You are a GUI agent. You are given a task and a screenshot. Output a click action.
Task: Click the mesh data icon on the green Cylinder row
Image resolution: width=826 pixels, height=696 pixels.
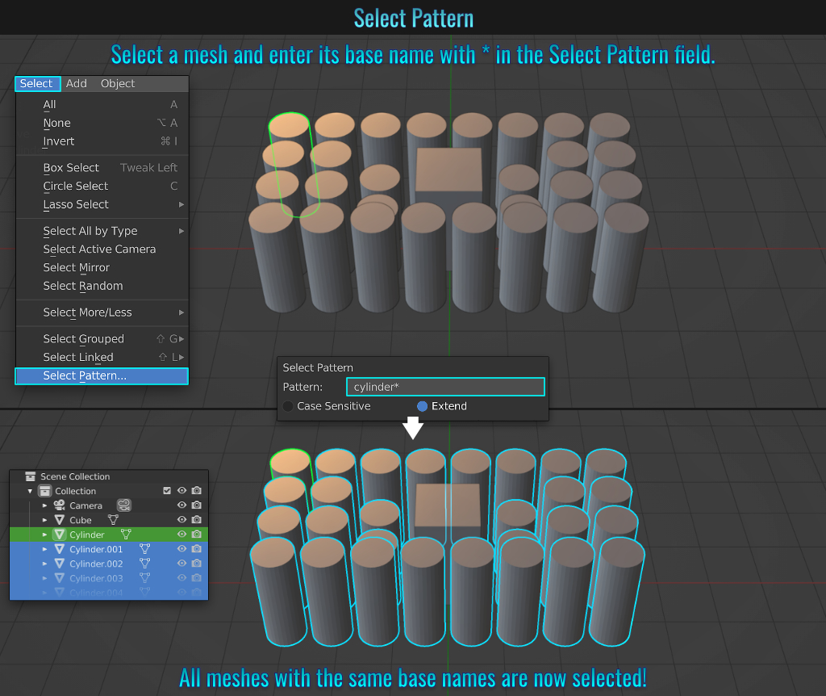(x=126, y=535)
